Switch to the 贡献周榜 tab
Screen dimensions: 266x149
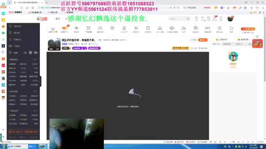point(227,44)
